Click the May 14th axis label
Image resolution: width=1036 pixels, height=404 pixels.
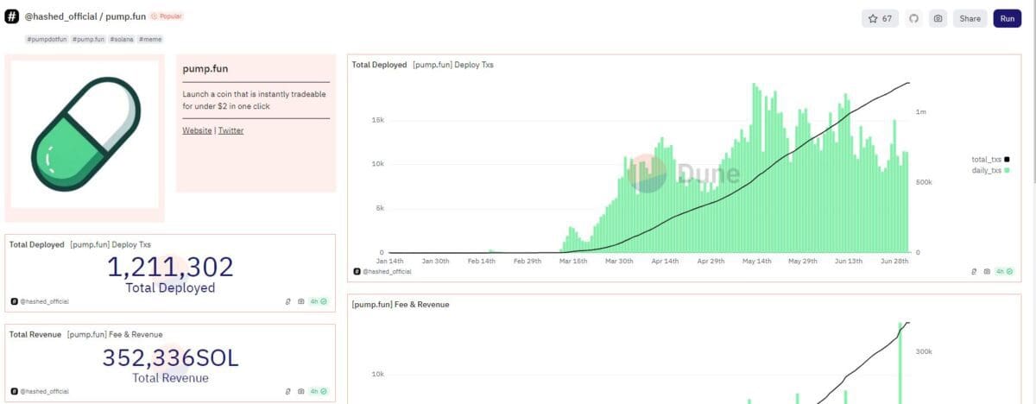pos(756,260)
